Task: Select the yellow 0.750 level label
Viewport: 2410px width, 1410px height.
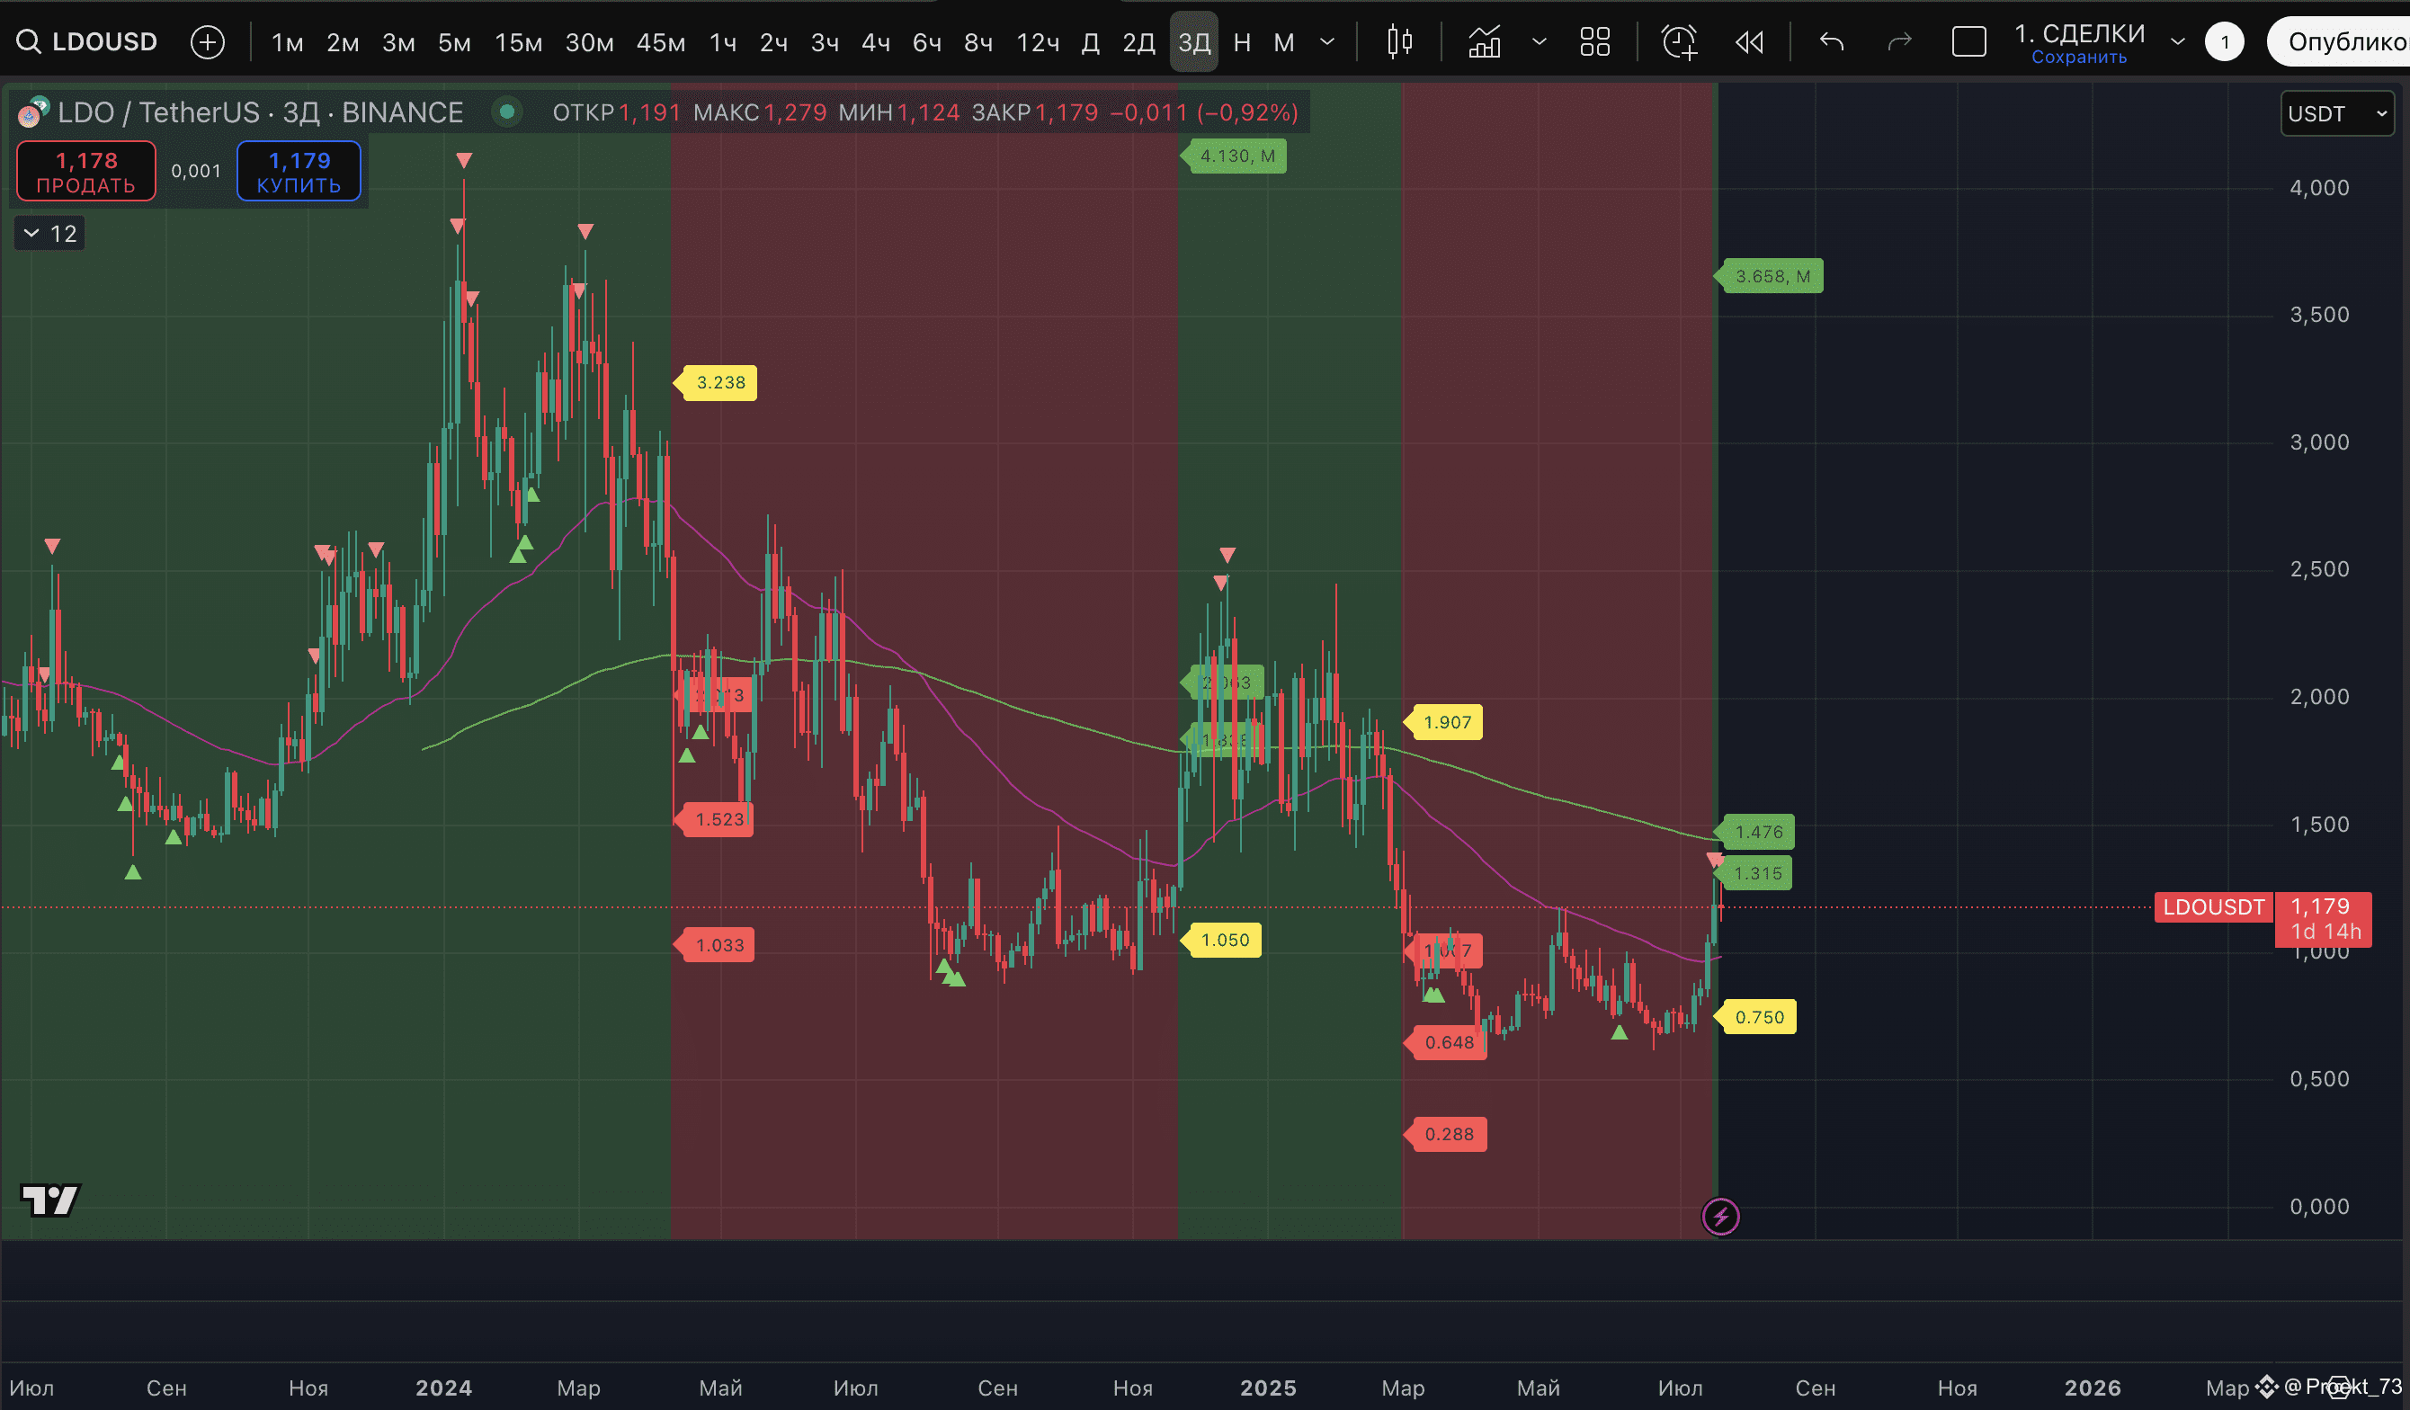Action: (x=1756, y=1017)
